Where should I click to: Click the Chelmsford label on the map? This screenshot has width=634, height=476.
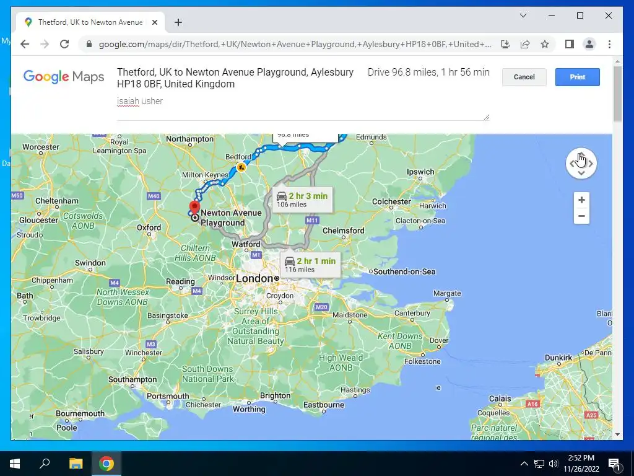[343, 231]
